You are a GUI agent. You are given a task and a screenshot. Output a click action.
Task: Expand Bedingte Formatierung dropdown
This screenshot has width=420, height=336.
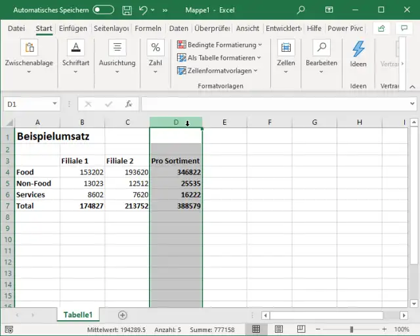(x=219, y=45)
